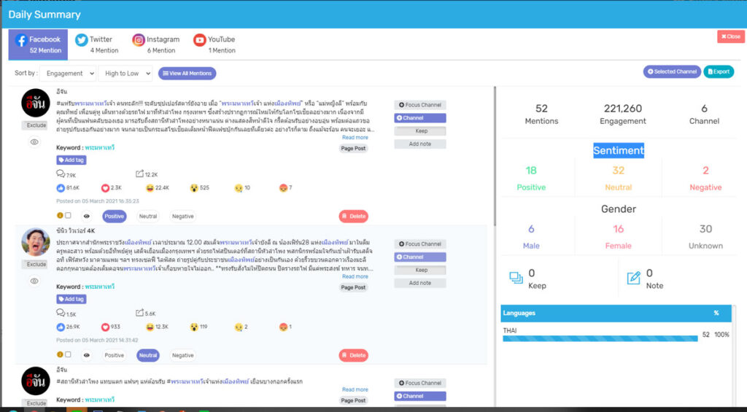
Task: Open the Sort by Engagement dropdown
Action: click(x=68, y=74)
